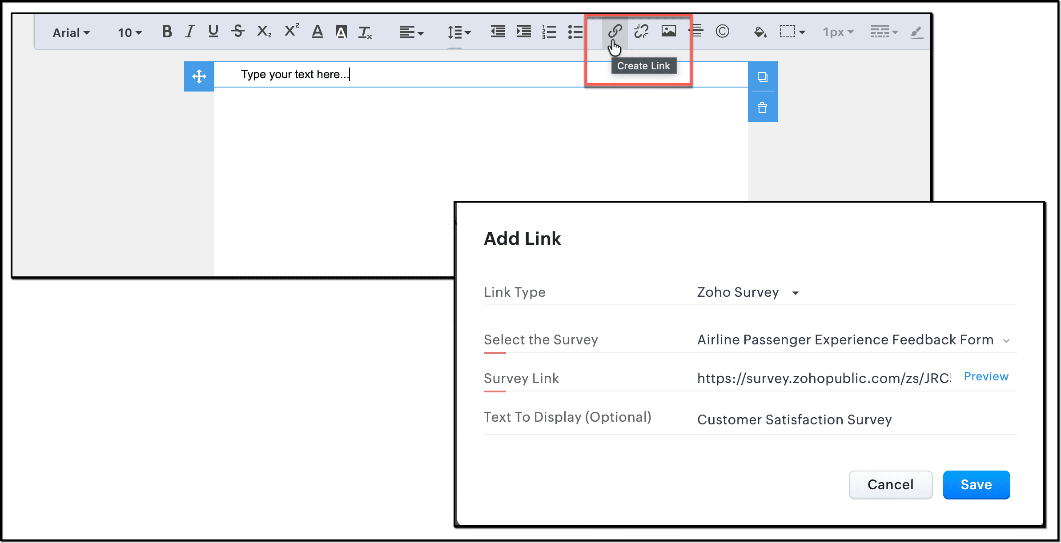The height and width of the screenshot is (543, 1061).
Task: Click the duplicate block icon
Action: [x=762, y=77]
